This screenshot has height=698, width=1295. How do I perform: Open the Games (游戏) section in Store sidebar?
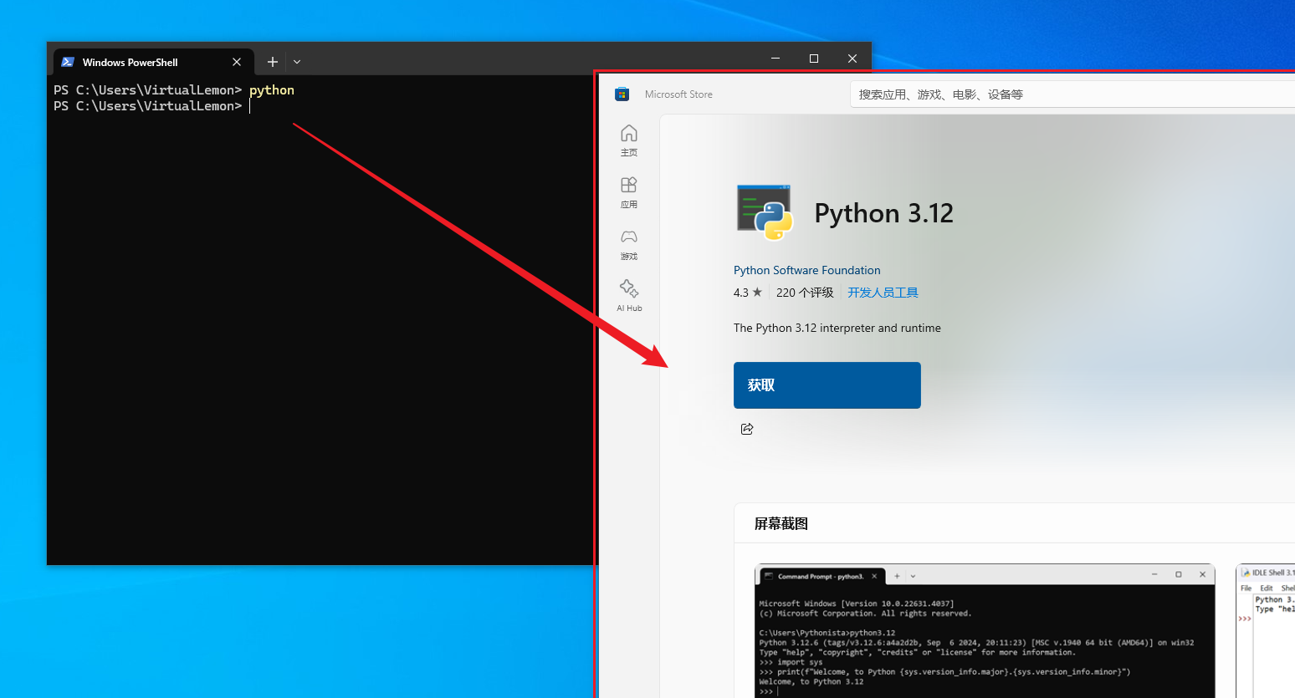click(629, 244)
